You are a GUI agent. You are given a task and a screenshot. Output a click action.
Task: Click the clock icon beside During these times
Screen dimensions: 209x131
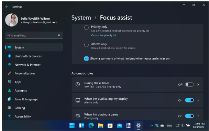tap(78, 84)
